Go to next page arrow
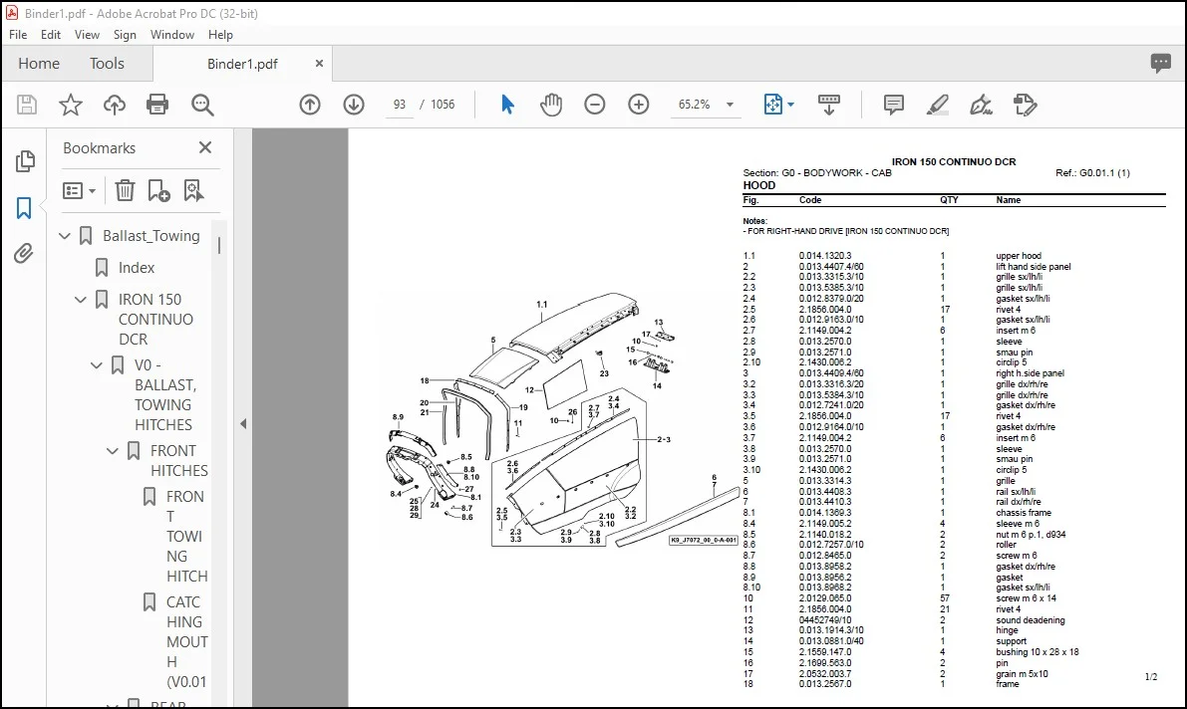The width and height of the screenshot is (1187, 709). pyautogui.click(x=354, y=105)
